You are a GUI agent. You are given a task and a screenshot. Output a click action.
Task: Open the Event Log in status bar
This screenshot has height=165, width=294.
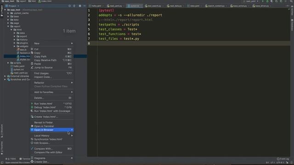click(283, 159)
